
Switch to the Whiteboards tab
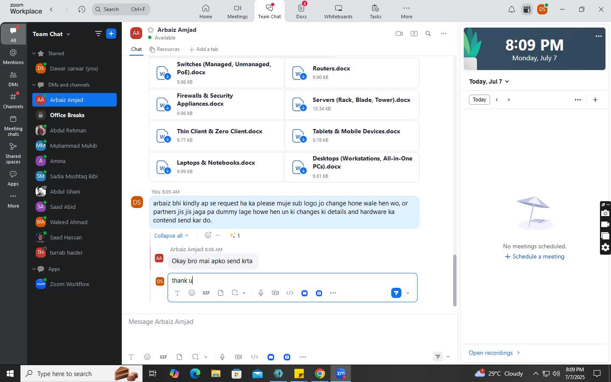(x=338, y=11)
